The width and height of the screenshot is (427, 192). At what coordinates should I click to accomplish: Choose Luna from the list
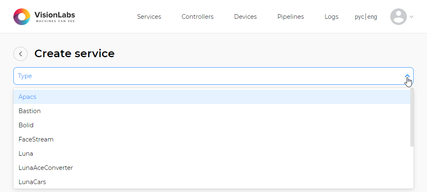pos(26,154)
